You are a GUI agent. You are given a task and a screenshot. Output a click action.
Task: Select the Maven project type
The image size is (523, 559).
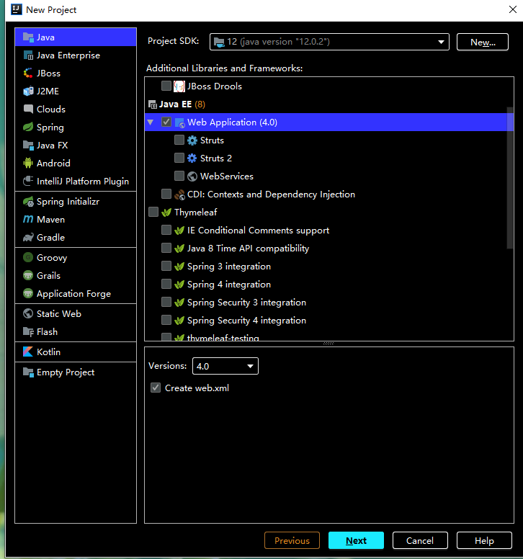[76, 219]
